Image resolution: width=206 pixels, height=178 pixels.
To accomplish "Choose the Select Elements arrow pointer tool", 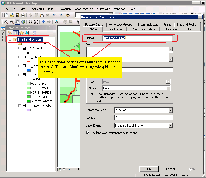I will [x=78, y=22].
